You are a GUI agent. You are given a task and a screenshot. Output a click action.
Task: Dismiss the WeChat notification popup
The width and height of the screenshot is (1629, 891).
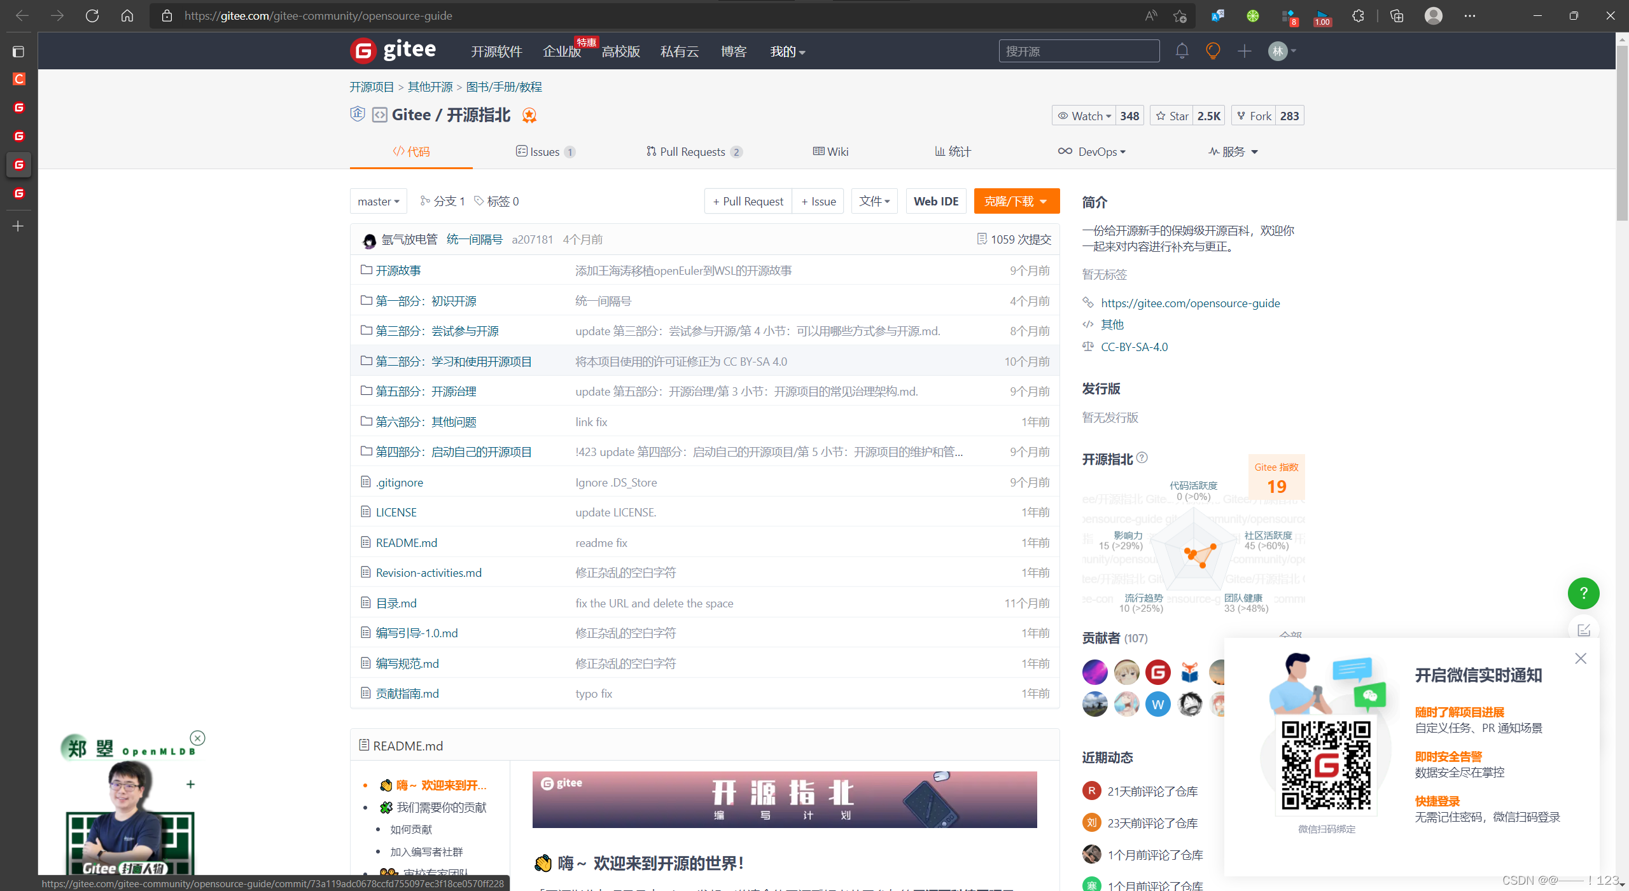pos(1581,658)
